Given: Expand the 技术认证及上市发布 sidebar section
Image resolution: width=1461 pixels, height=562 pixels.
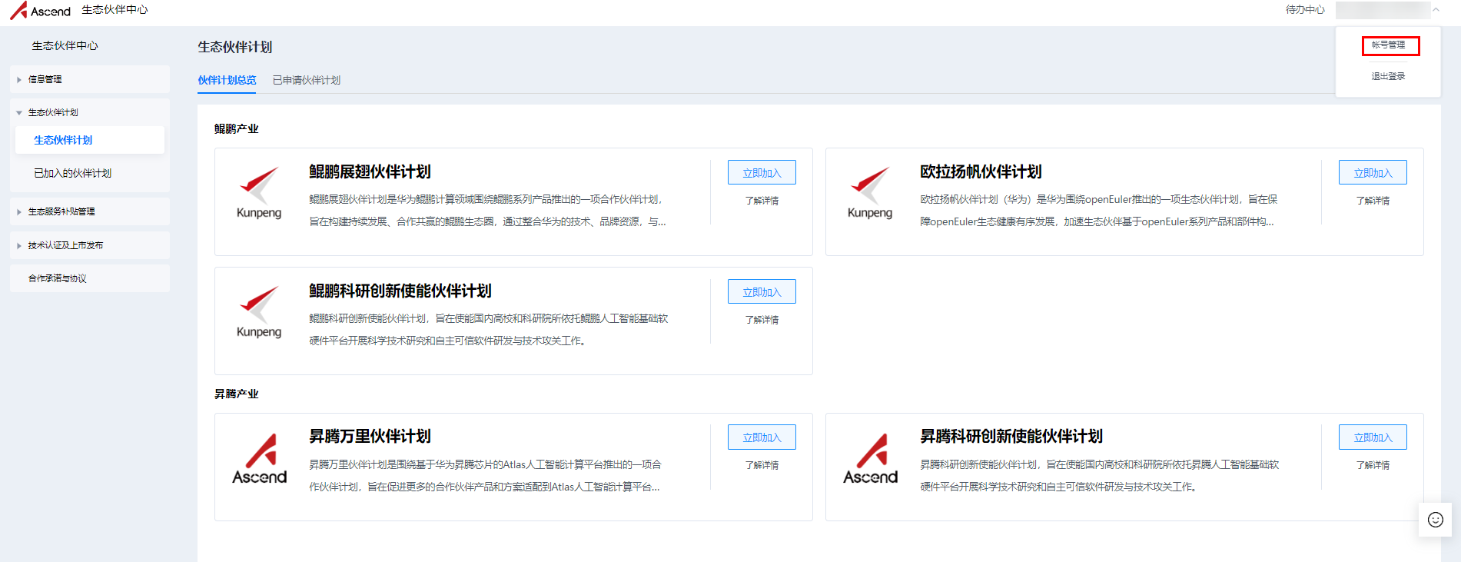Looking at the screenshot, I should (x=90, y=245).
